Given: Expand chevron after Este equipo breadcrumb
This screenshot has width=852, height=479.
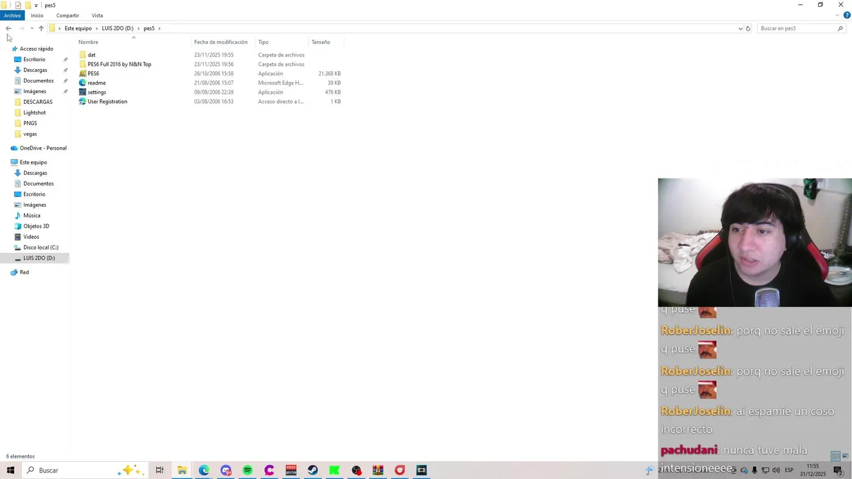Looking at the screenshot, I should (x=97, y=29).
